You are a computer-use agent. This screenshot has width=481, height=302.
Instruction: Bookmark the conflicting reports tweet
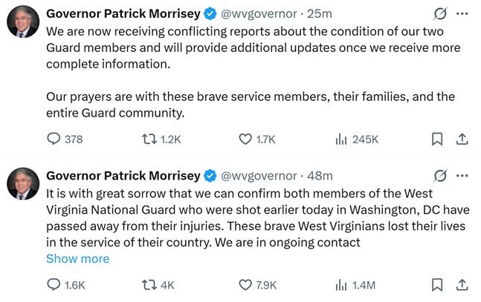coord(437,139)
